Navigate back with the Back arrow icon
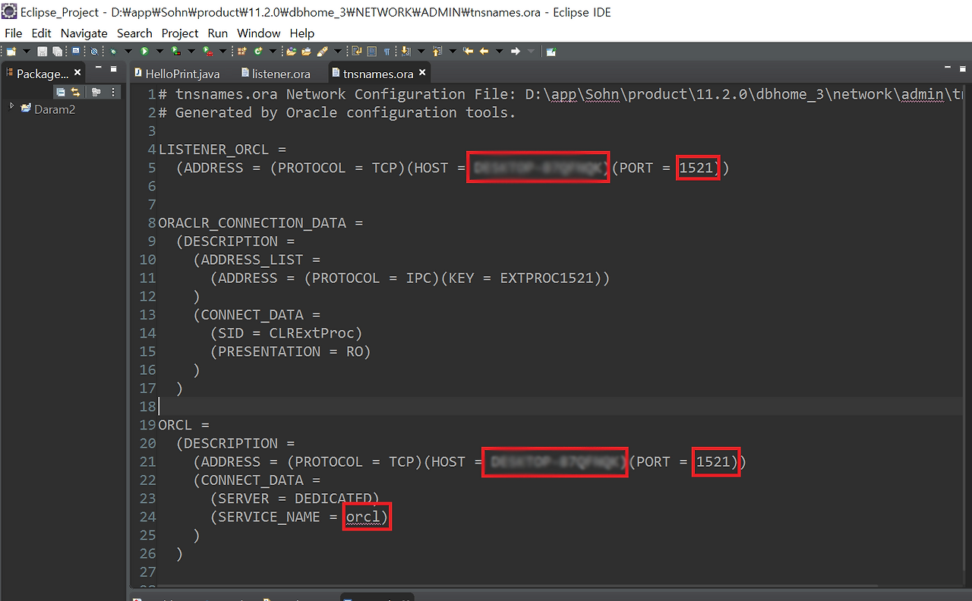The width and height of the screenshot is (972, 601). click(483, 51)
